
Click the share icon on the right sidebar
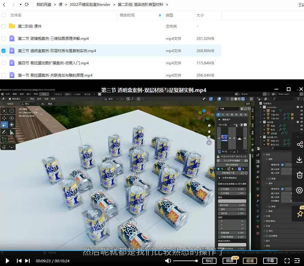299,144
